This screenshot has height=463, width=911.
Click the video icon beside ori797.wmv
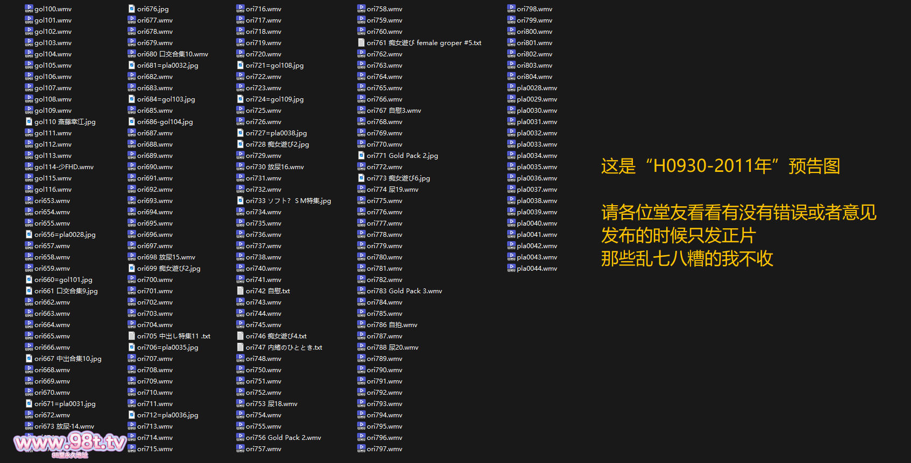click(x=361, y=448)
